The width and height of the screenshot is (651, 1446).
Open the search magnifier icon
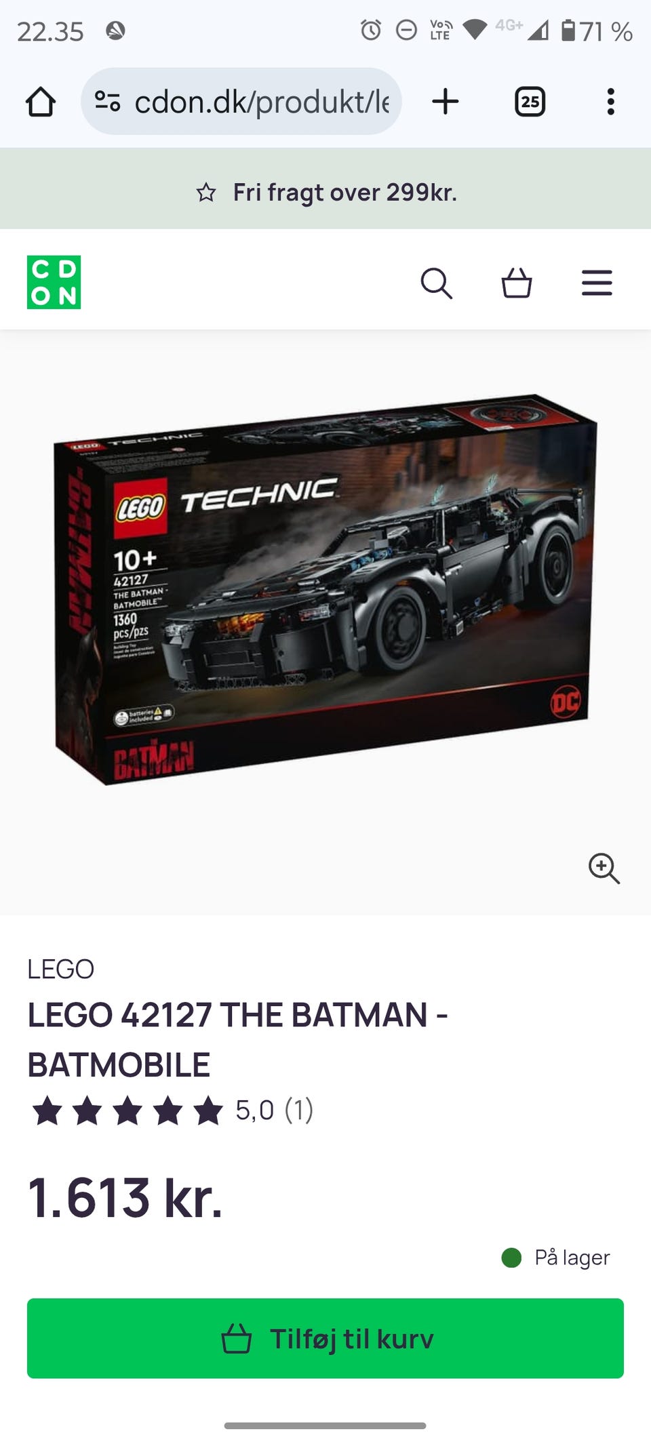[436, 283]
